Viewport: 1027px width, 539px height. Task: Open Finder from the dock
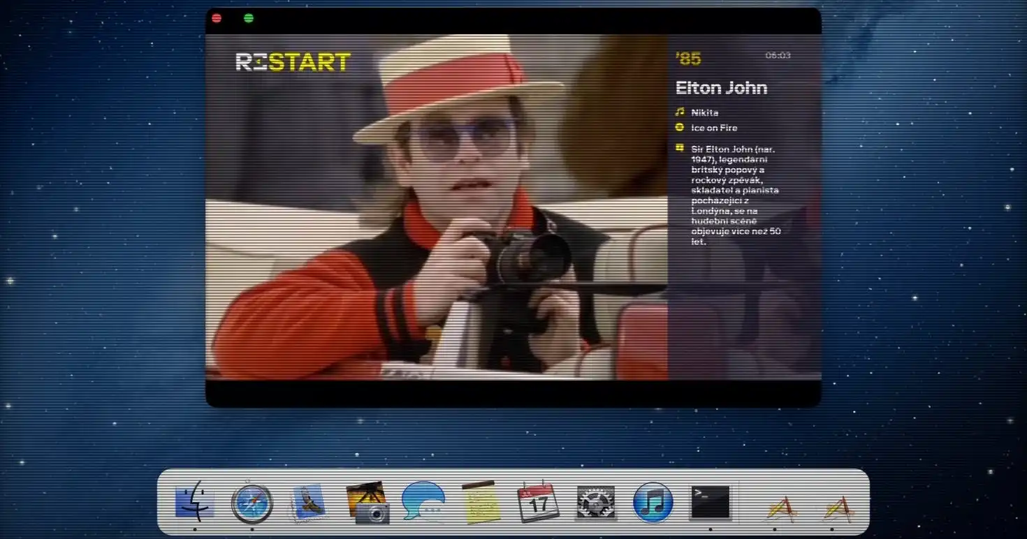click(194, 501)
